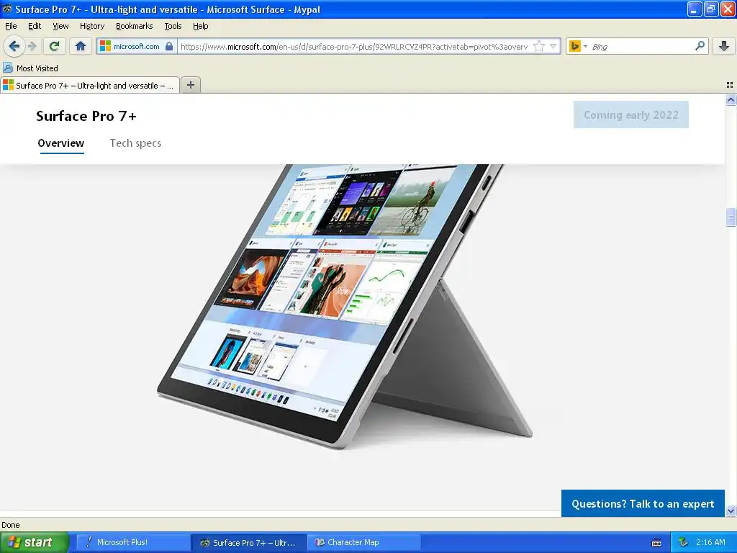Click inside the Bing search box
This screenshot has width=737, height=553.
[641, 46]
